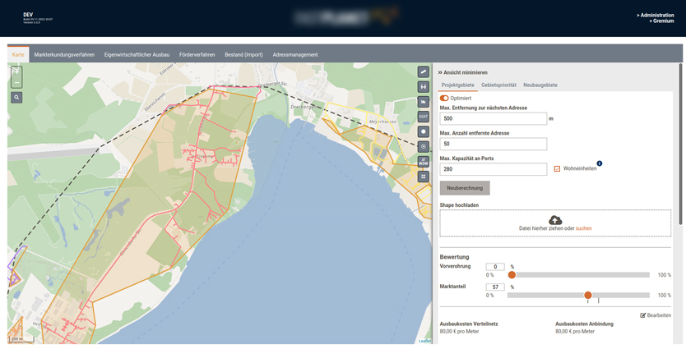The height and width of the screenshot is (349, 686).
Task: Click the fullscreen map icon
Action: click(423, 177)
